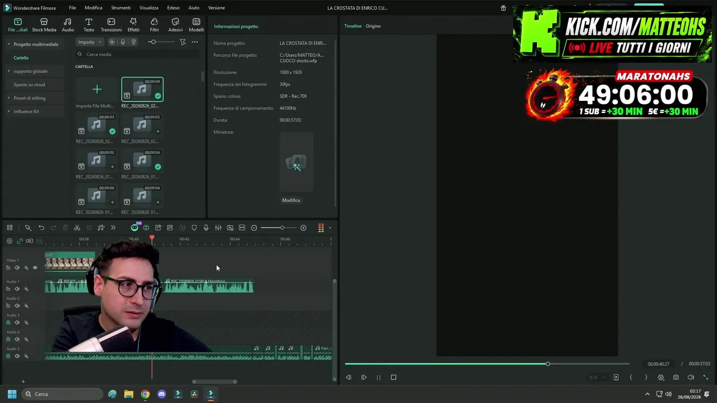Add a marker with the shield icon

[x=194, y=228]
